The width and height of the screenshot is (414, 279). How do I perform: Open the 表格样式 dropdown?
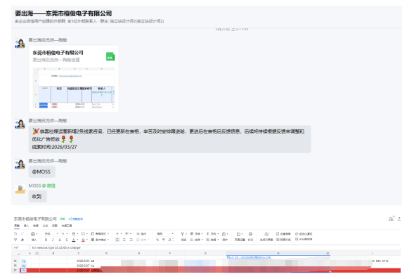pyautogui.click(x=100, y=233)
